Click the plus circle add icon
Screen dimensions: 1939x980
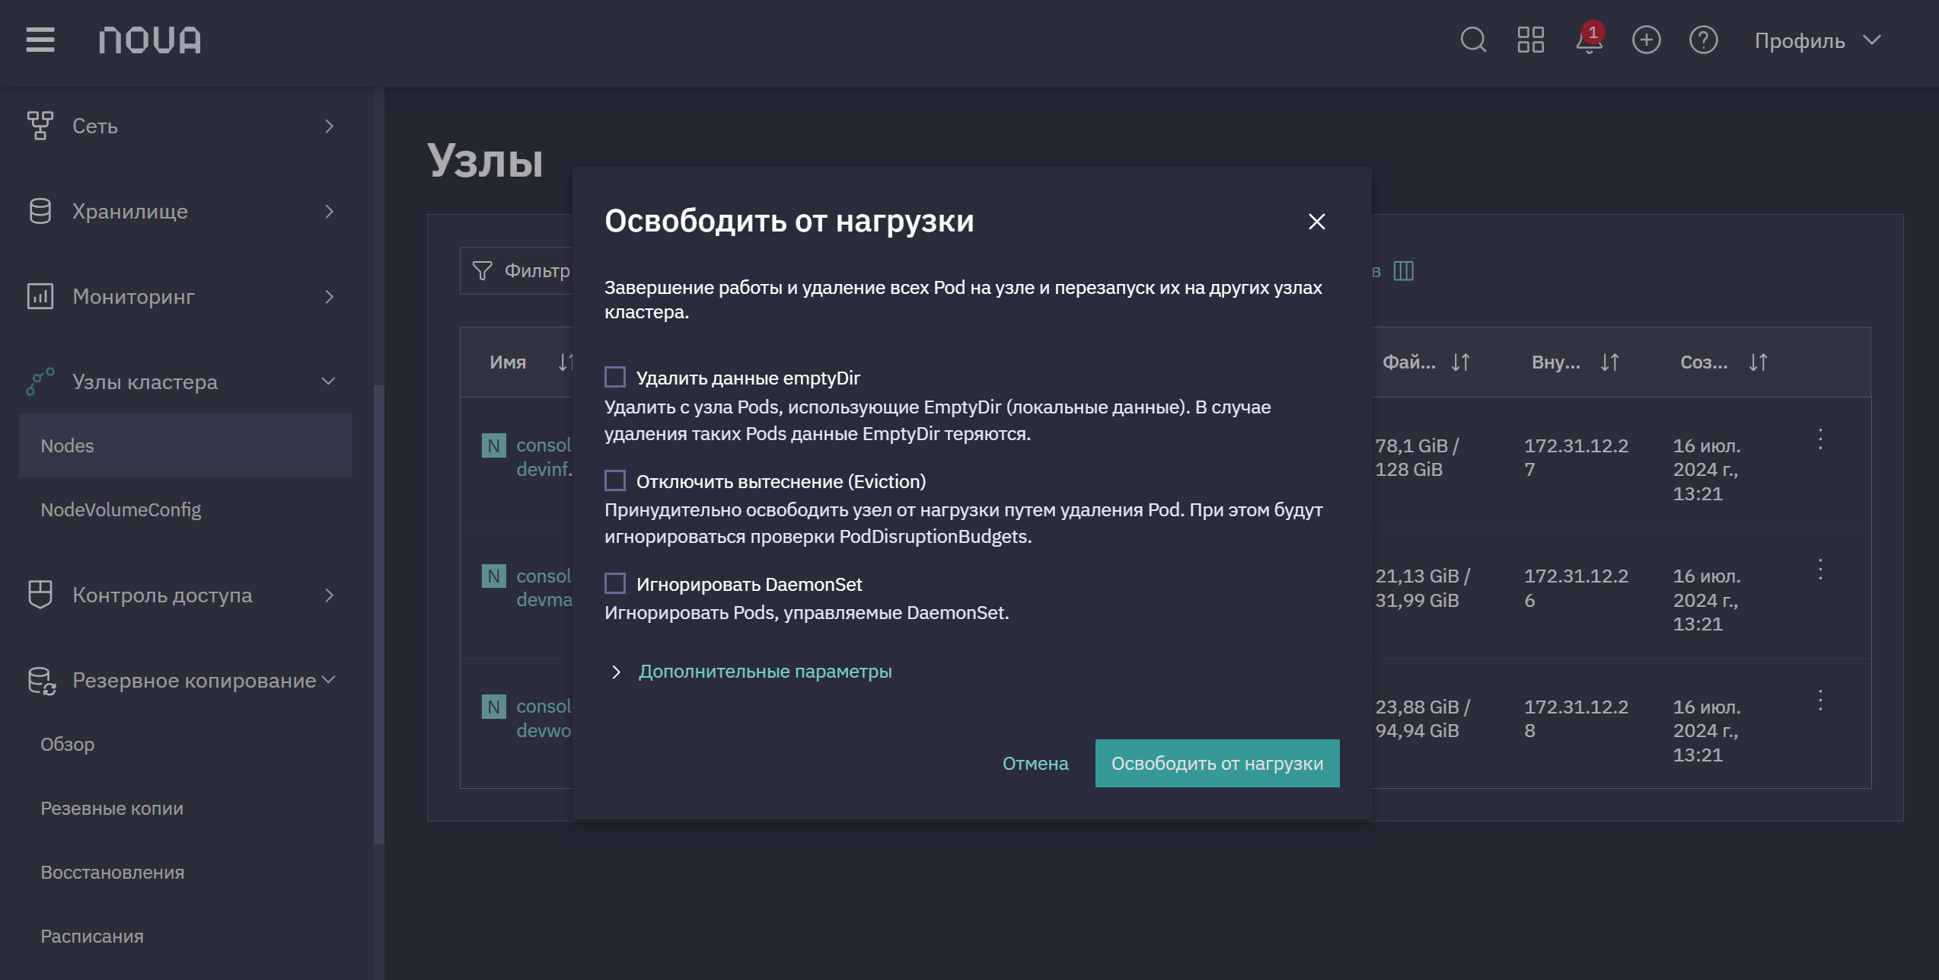click(x=1646, y=40)
